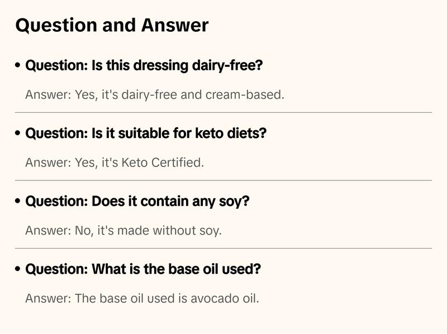The image size is (447, 334).
Task: Click the divider below the dairy-free answer
Action: coord(223,112)
